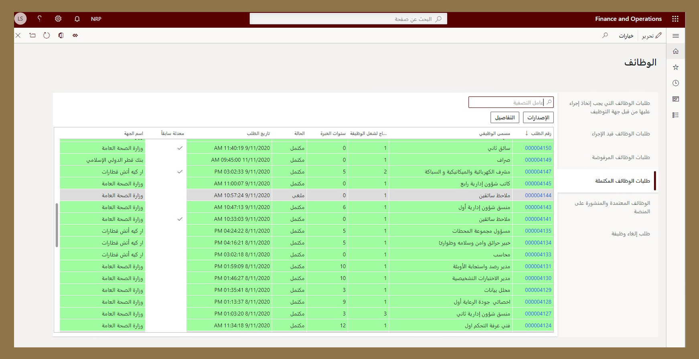Open form in new window icon
Image resolution: width=699 pixels, height=359 pixels.
click(x=32, y=35)
